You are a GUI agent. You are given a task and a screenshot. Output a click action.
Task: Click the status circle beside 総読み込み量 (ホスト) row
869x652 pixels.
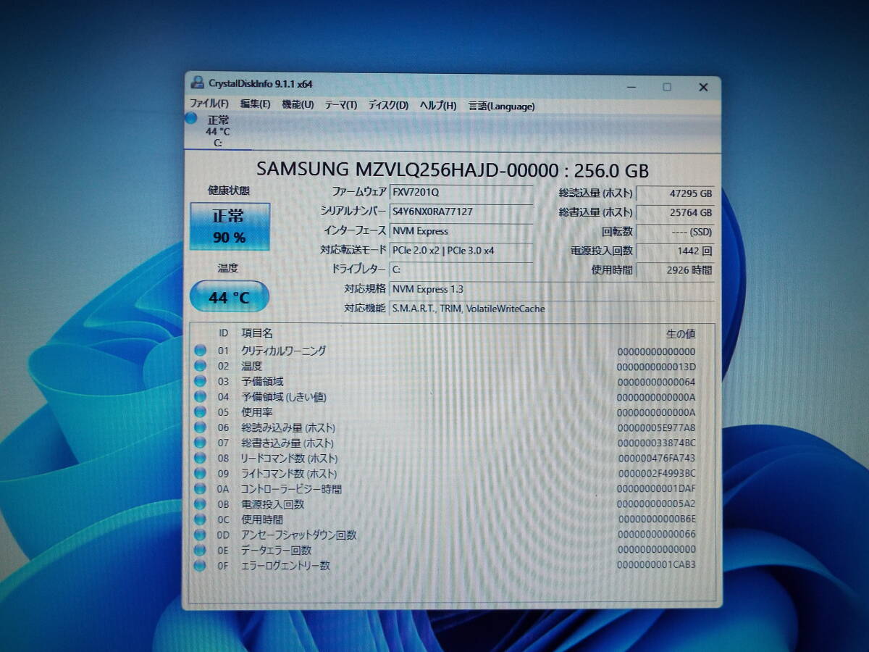(x=200, y=427)
